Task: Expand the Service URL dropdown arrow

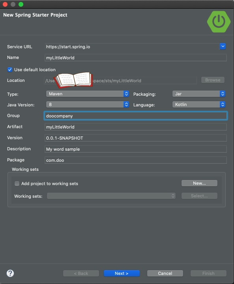Action: tap(223, 47)
